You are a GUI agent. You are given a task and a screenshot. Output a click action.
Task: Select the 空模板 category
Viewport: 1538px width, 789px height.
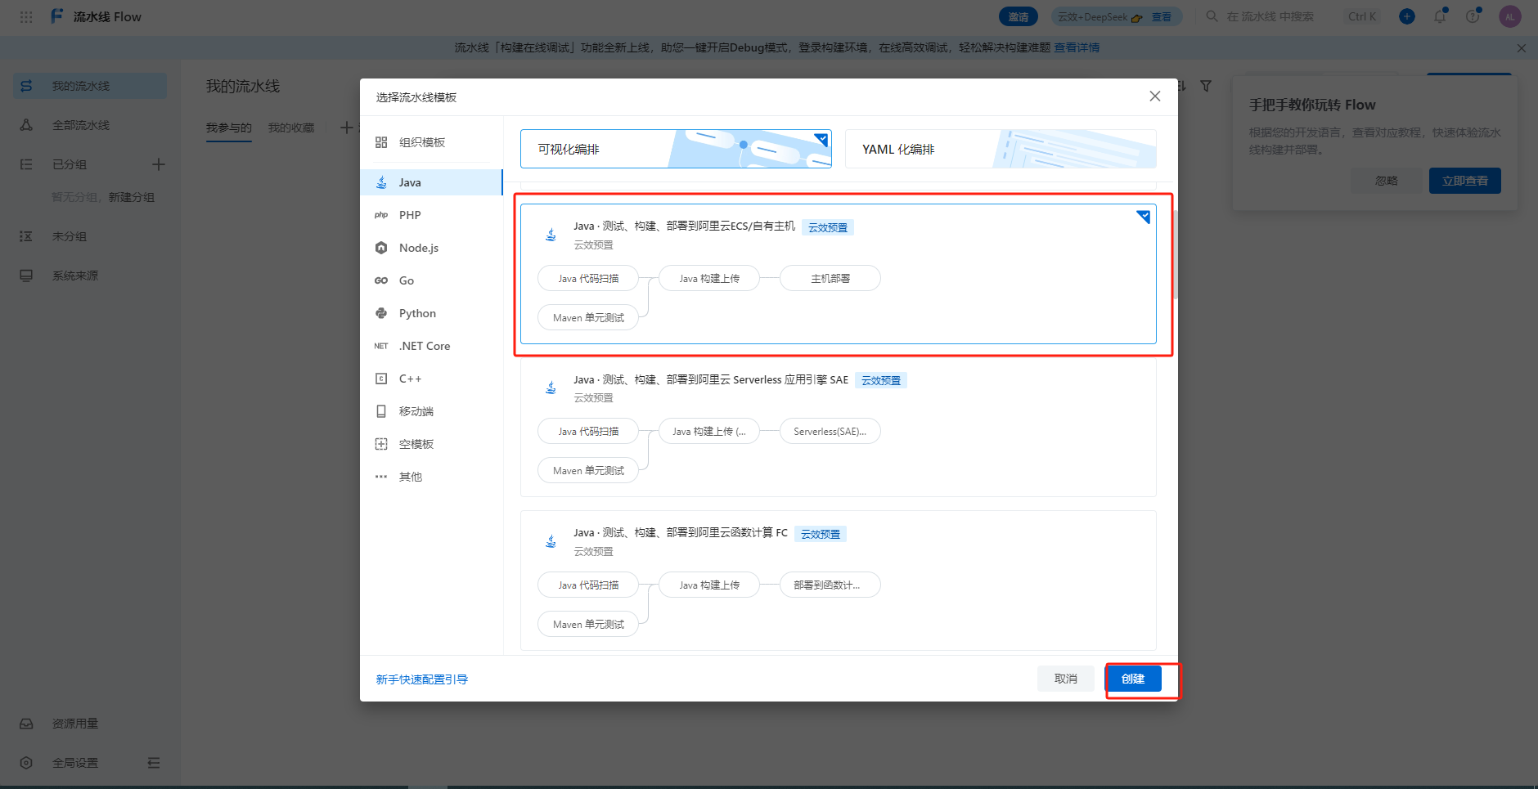point(431,444)
